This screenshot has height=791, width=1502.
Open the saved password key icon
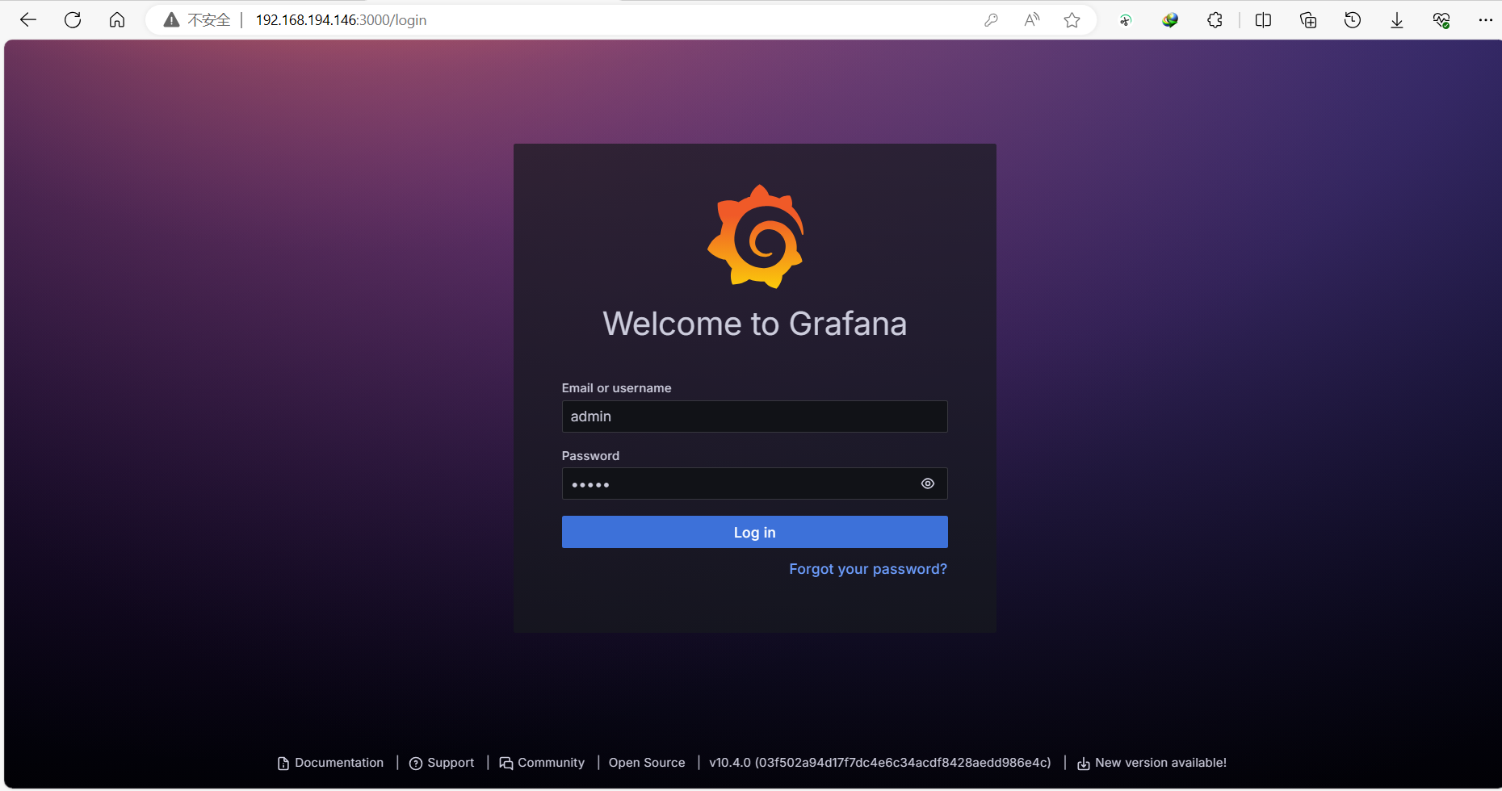(x=991, y=20)
